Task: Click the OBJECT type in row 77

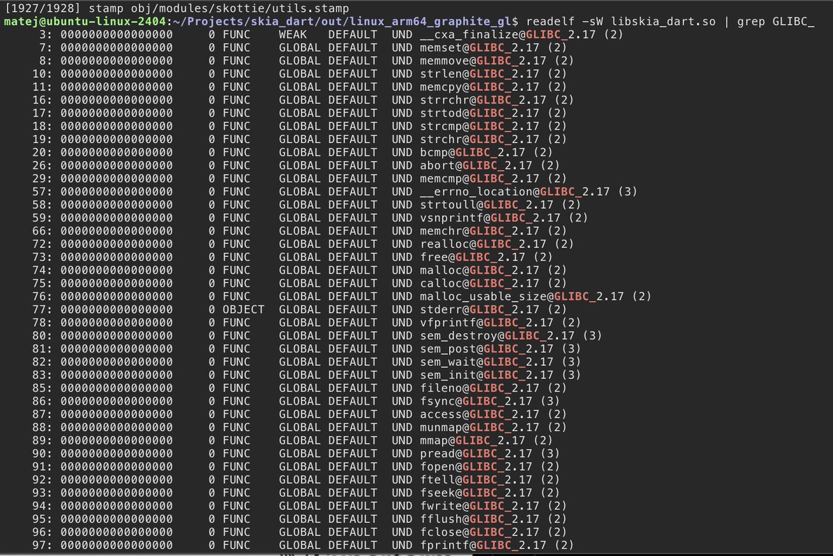Action: point(244,310)
